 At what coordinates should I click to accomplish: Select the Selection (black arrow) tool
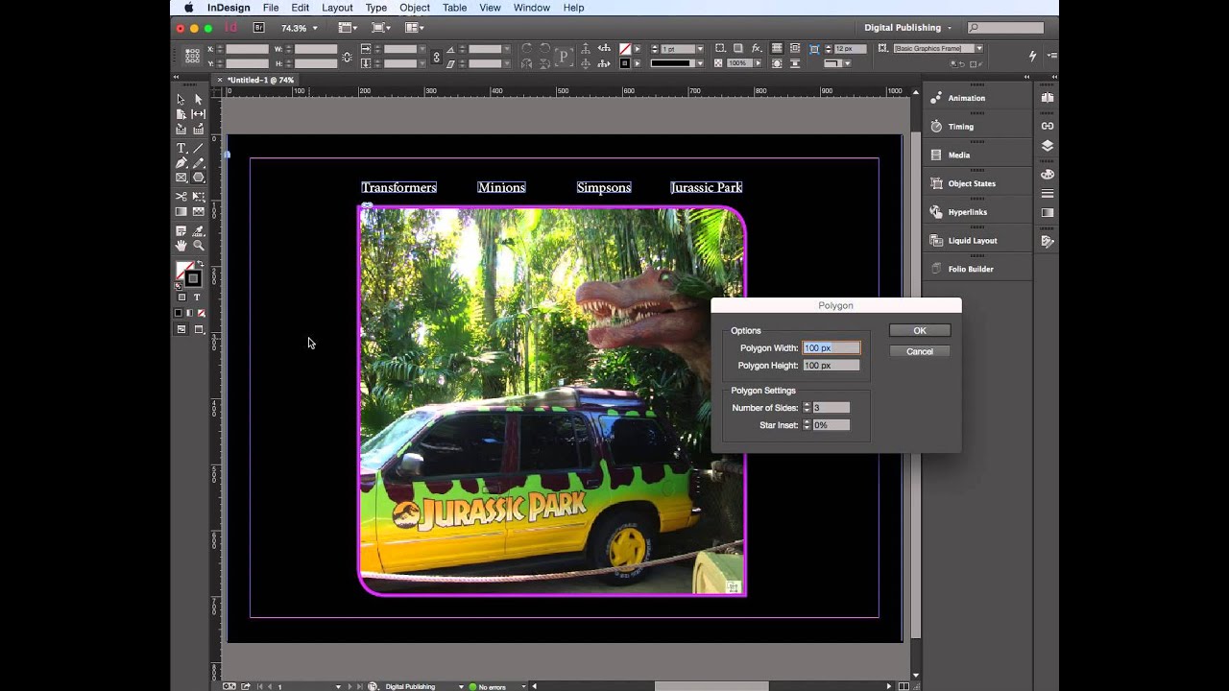[181, 100]
